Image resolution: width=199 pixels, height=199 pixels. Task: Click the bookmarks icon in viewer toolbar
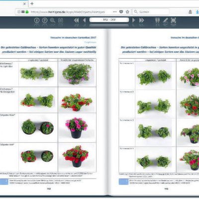(x=157, y=20)
